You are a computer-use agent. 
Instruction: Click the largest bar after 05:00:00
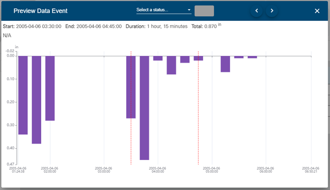pyautogui.click(x=225, y=64)
